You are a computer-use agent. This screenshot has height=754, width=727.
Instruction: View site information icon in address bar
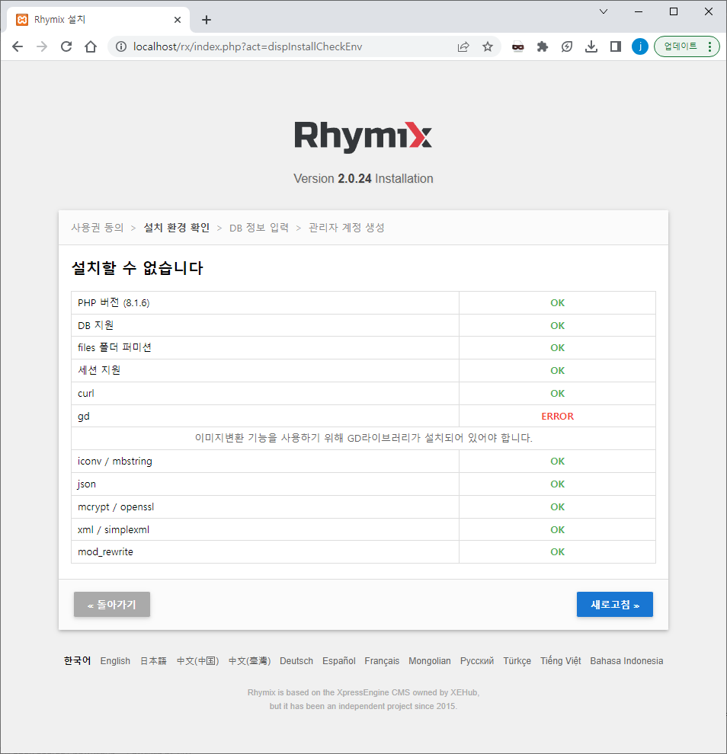[x=121, y=46]
